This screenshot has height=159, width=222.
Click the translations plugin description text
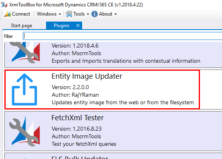(x=126, y=61)
